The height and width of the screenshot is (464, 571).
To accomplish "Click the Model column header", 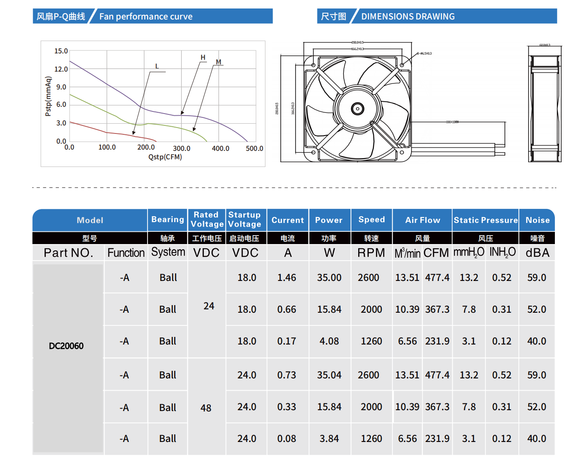I will tap(90, 220).
